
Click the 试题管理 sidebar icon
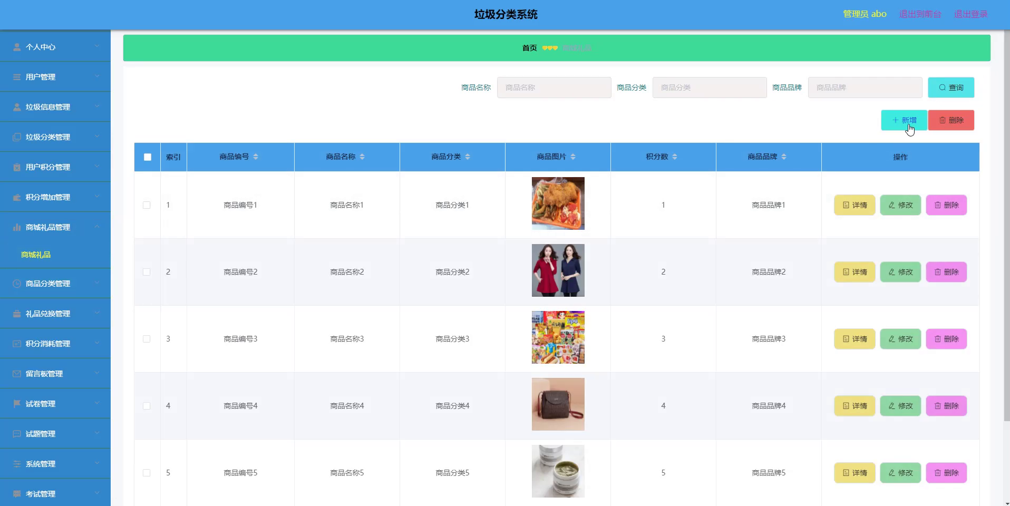click(17, 434)
